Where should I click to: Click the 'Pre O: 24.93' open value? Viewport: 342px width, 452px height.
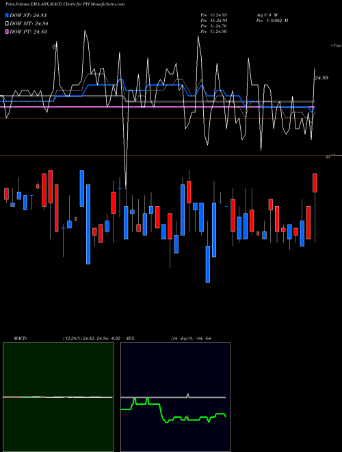(x=214, y=14)
